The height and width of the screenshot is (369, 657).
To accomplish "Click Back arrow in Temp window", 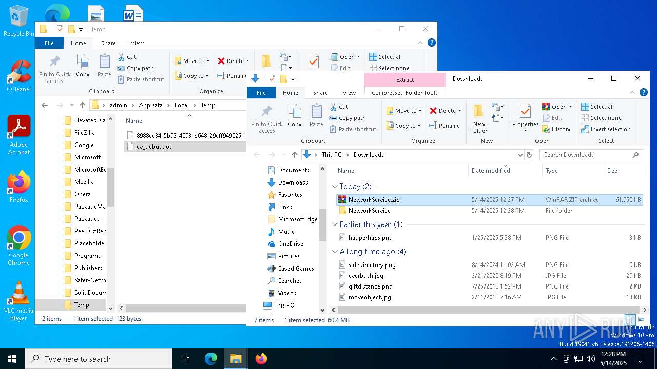I will pyautogui.click(x=45, y=105).
